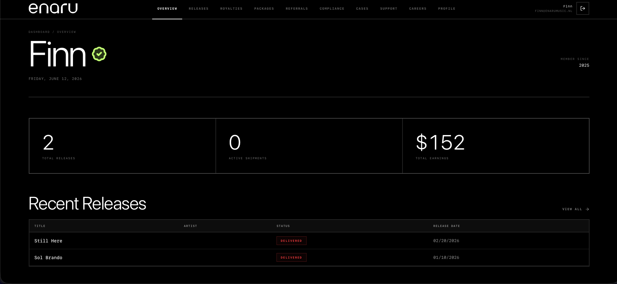This screenshot has height=284, width=617.
Task: Go to the Profile tab
Action: (447, 9)
